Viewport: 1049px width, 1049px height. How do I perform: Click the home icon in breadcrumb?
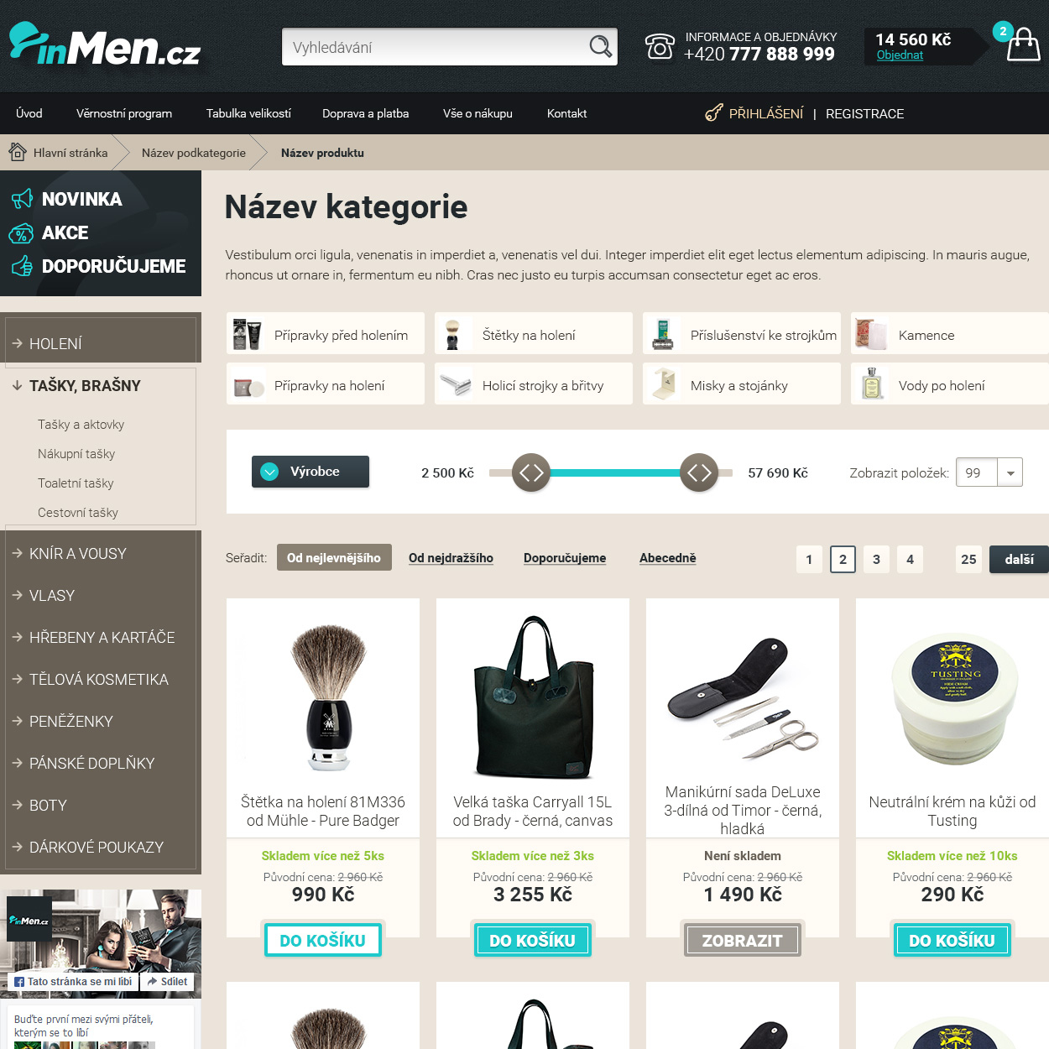[18, 152]
